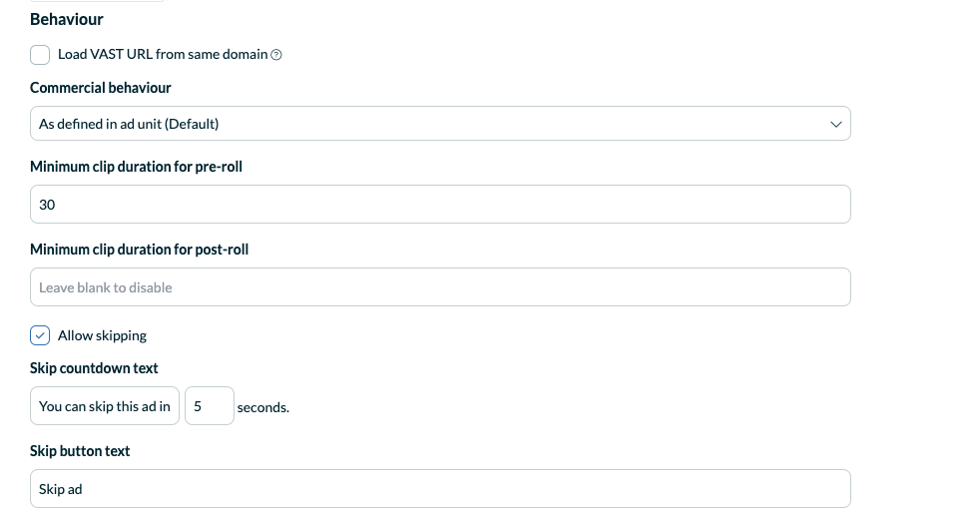Select the skip countdown seconds number field

point(210,406)
